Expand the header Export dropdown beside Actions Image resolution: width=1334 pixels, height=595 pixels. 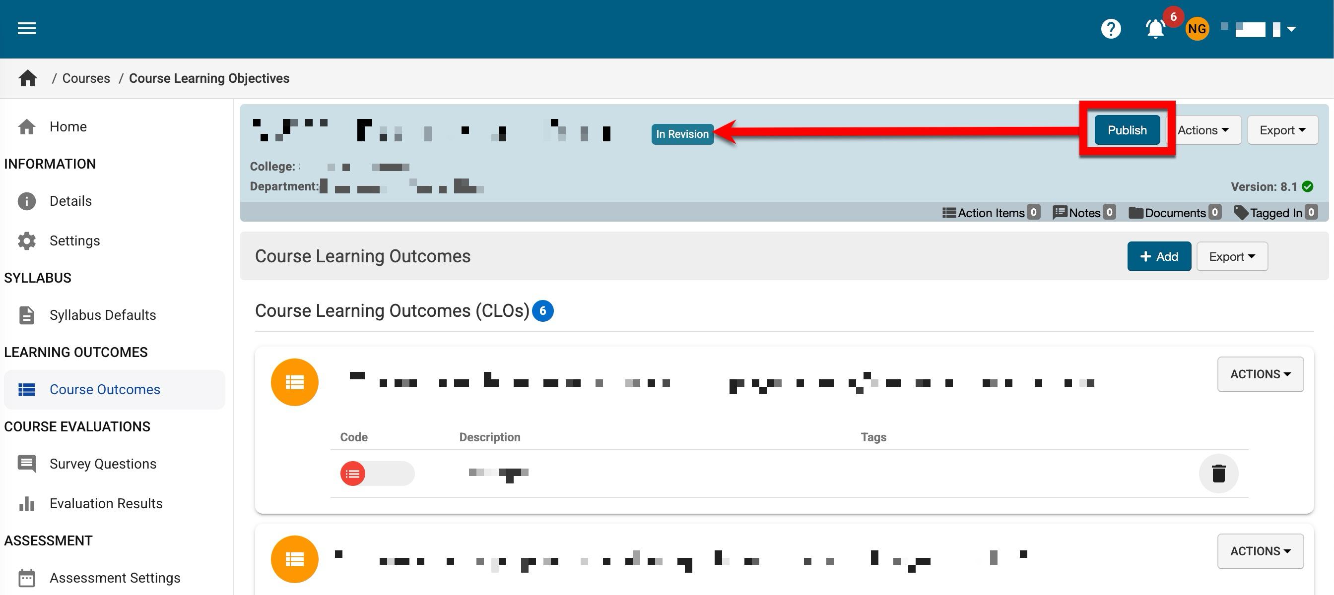coord(1282,130)
